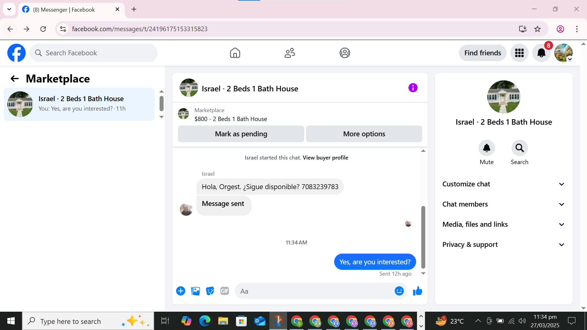Screen dimensions: 587x330
Task: Open the weather widget showing 23°C
Action: [x=449, y=321]
